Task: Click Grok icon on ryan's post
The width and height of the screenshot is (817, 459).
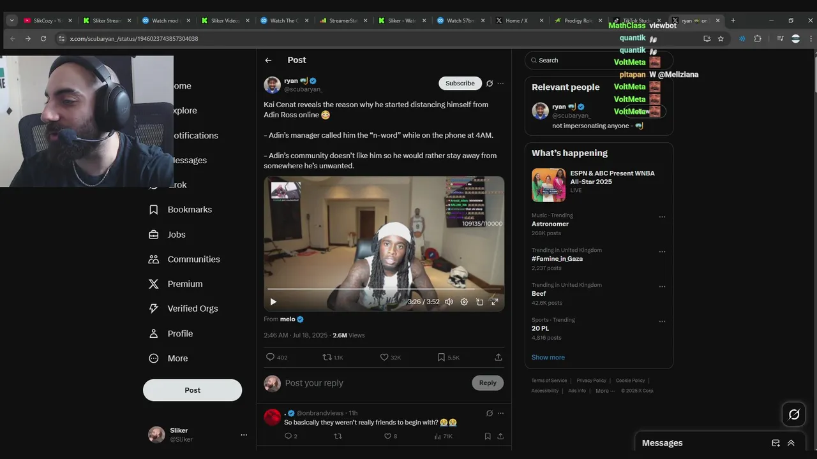Action: point(490,84)
